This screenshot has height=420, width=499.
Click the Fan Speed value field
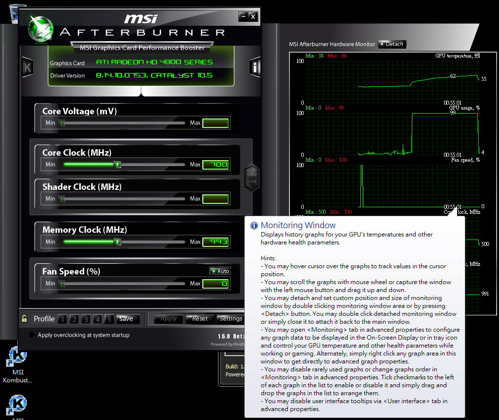tap(216, 284)
